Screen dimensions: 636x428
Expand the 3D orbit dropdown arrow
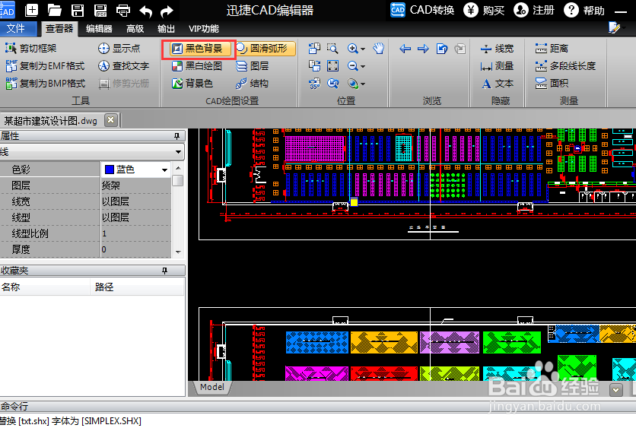point(363,84)
